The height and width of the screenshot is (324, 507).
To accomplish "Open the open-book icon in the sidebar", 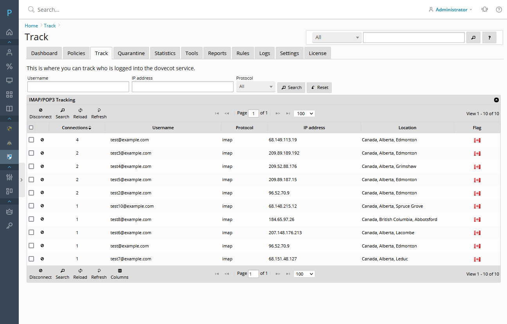I will (9, 109).
